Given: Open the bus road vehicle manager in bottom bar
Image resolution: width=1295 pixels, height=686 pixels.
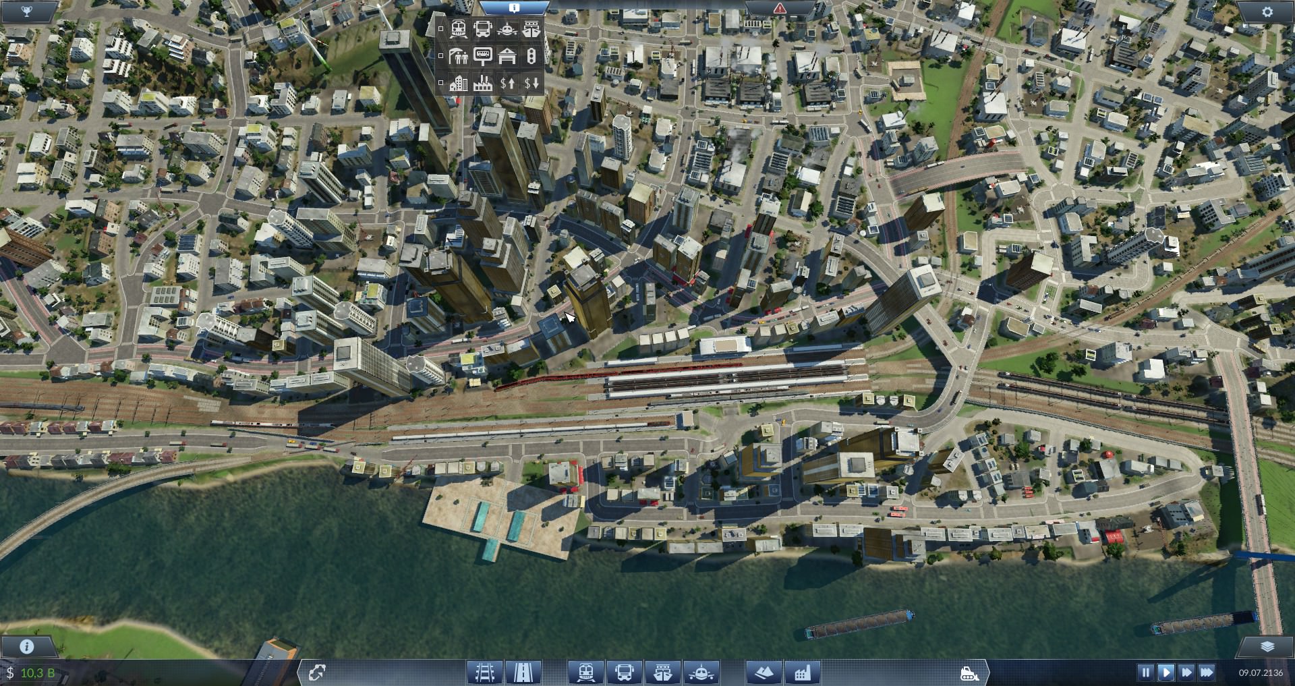Looking at the screenshot, I should pyautogui.click(x=625, y=673).
